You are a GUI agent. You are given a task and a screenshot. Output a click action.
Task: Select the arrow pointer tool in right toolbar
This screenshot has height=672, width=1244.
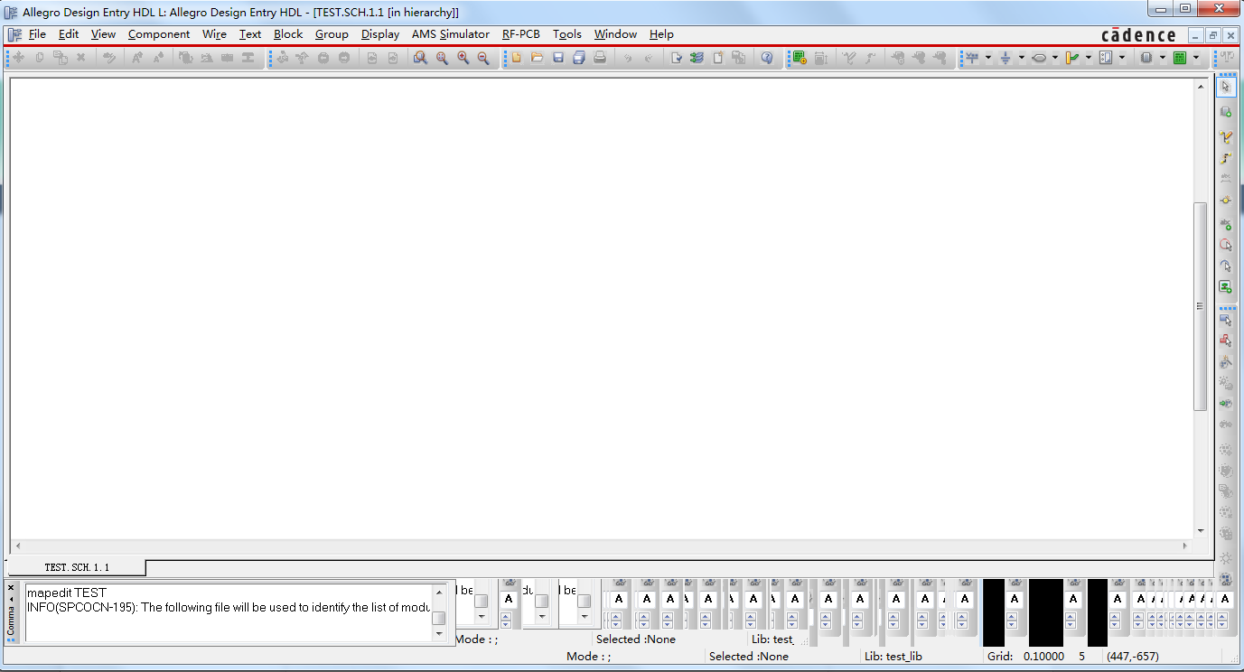1225,87
